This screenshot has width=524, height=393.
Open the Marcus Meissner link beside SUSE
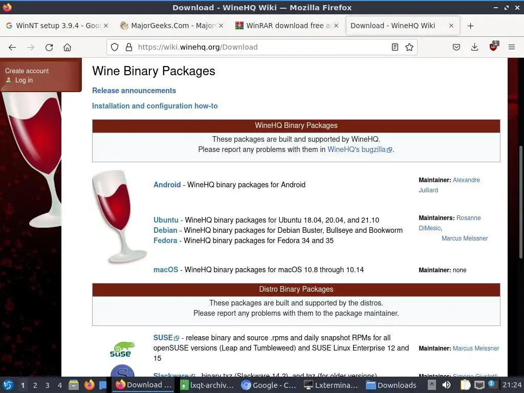pyautogui.click(x=476, y=348)
